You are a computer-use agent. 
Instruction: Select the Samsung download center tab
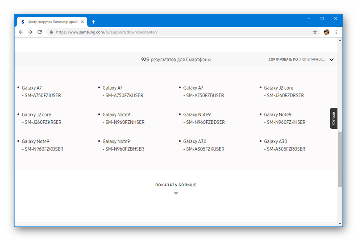pyautogui.click(x=52, y=22)
